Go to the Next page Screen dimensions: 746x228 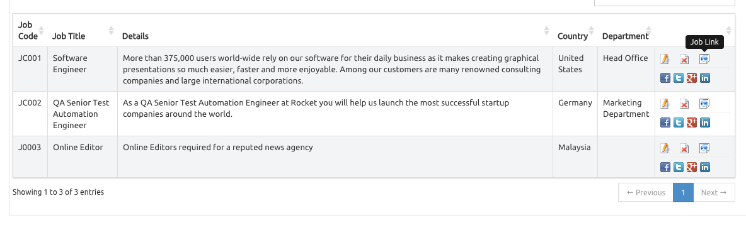coord(714,192)
